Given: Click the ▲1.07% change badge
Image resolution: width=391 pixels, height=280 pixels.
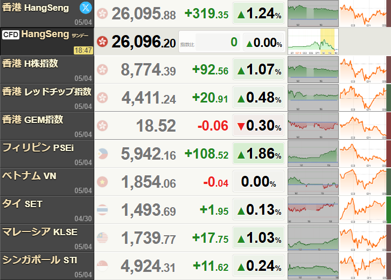Looking at the screenshot, I should (x=259, y=69).
